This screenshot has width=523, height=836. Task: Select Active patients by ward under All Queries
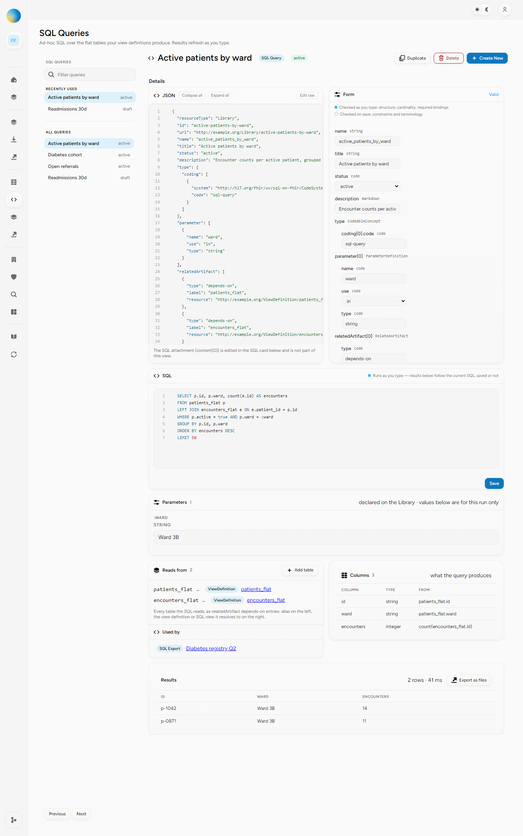(x=89, y=144)
